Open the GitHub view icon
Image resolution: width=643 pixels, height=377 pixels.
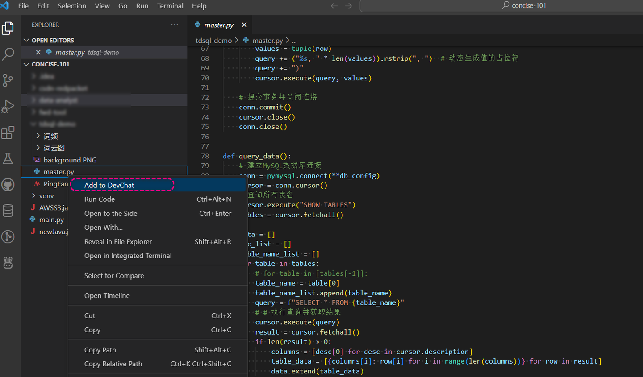pyautogui.click(x=8, y=185)
